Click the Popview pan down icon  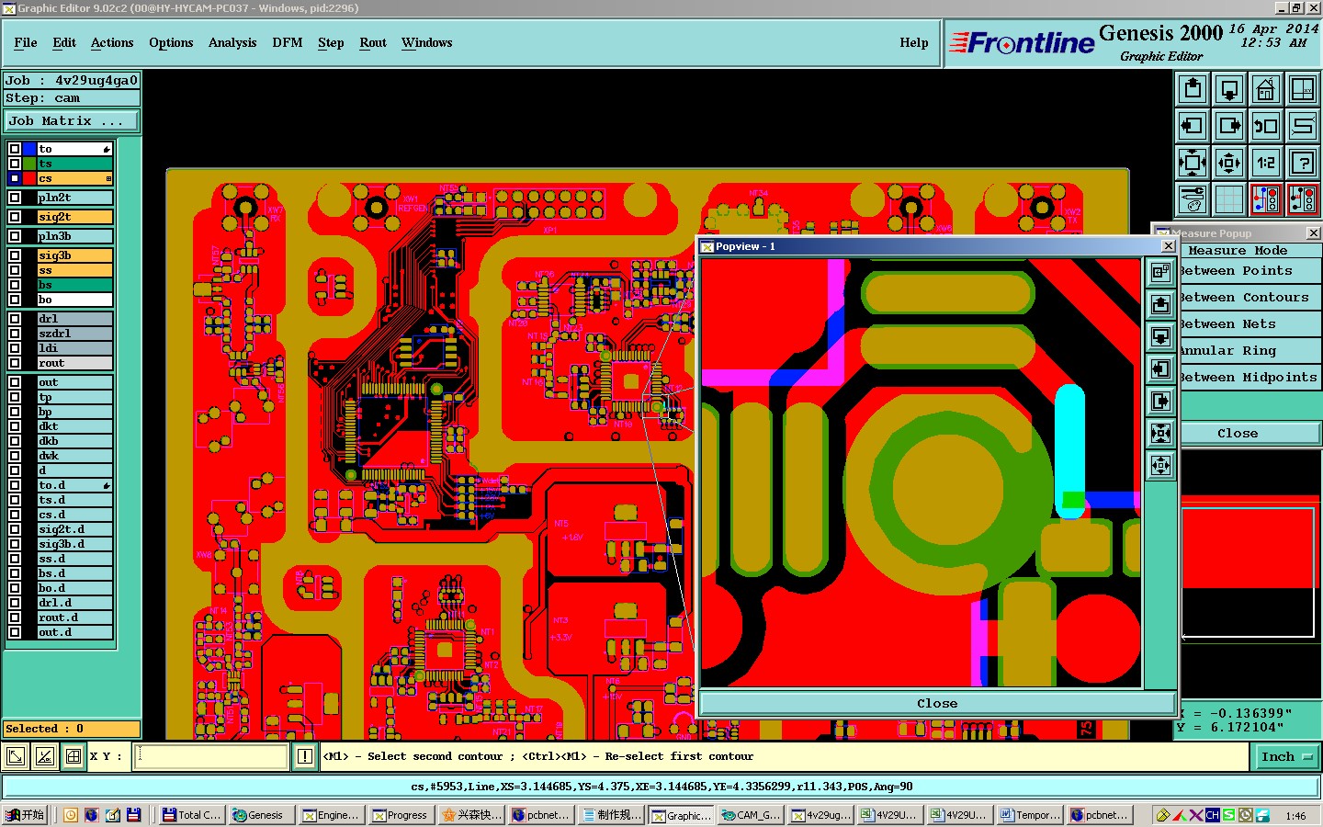[x=1161, y=336]
